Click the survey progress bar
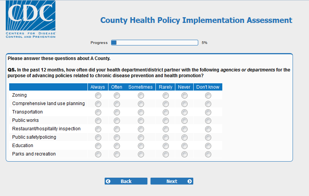This screenshot has height=196, width=309. coord(154,43)
